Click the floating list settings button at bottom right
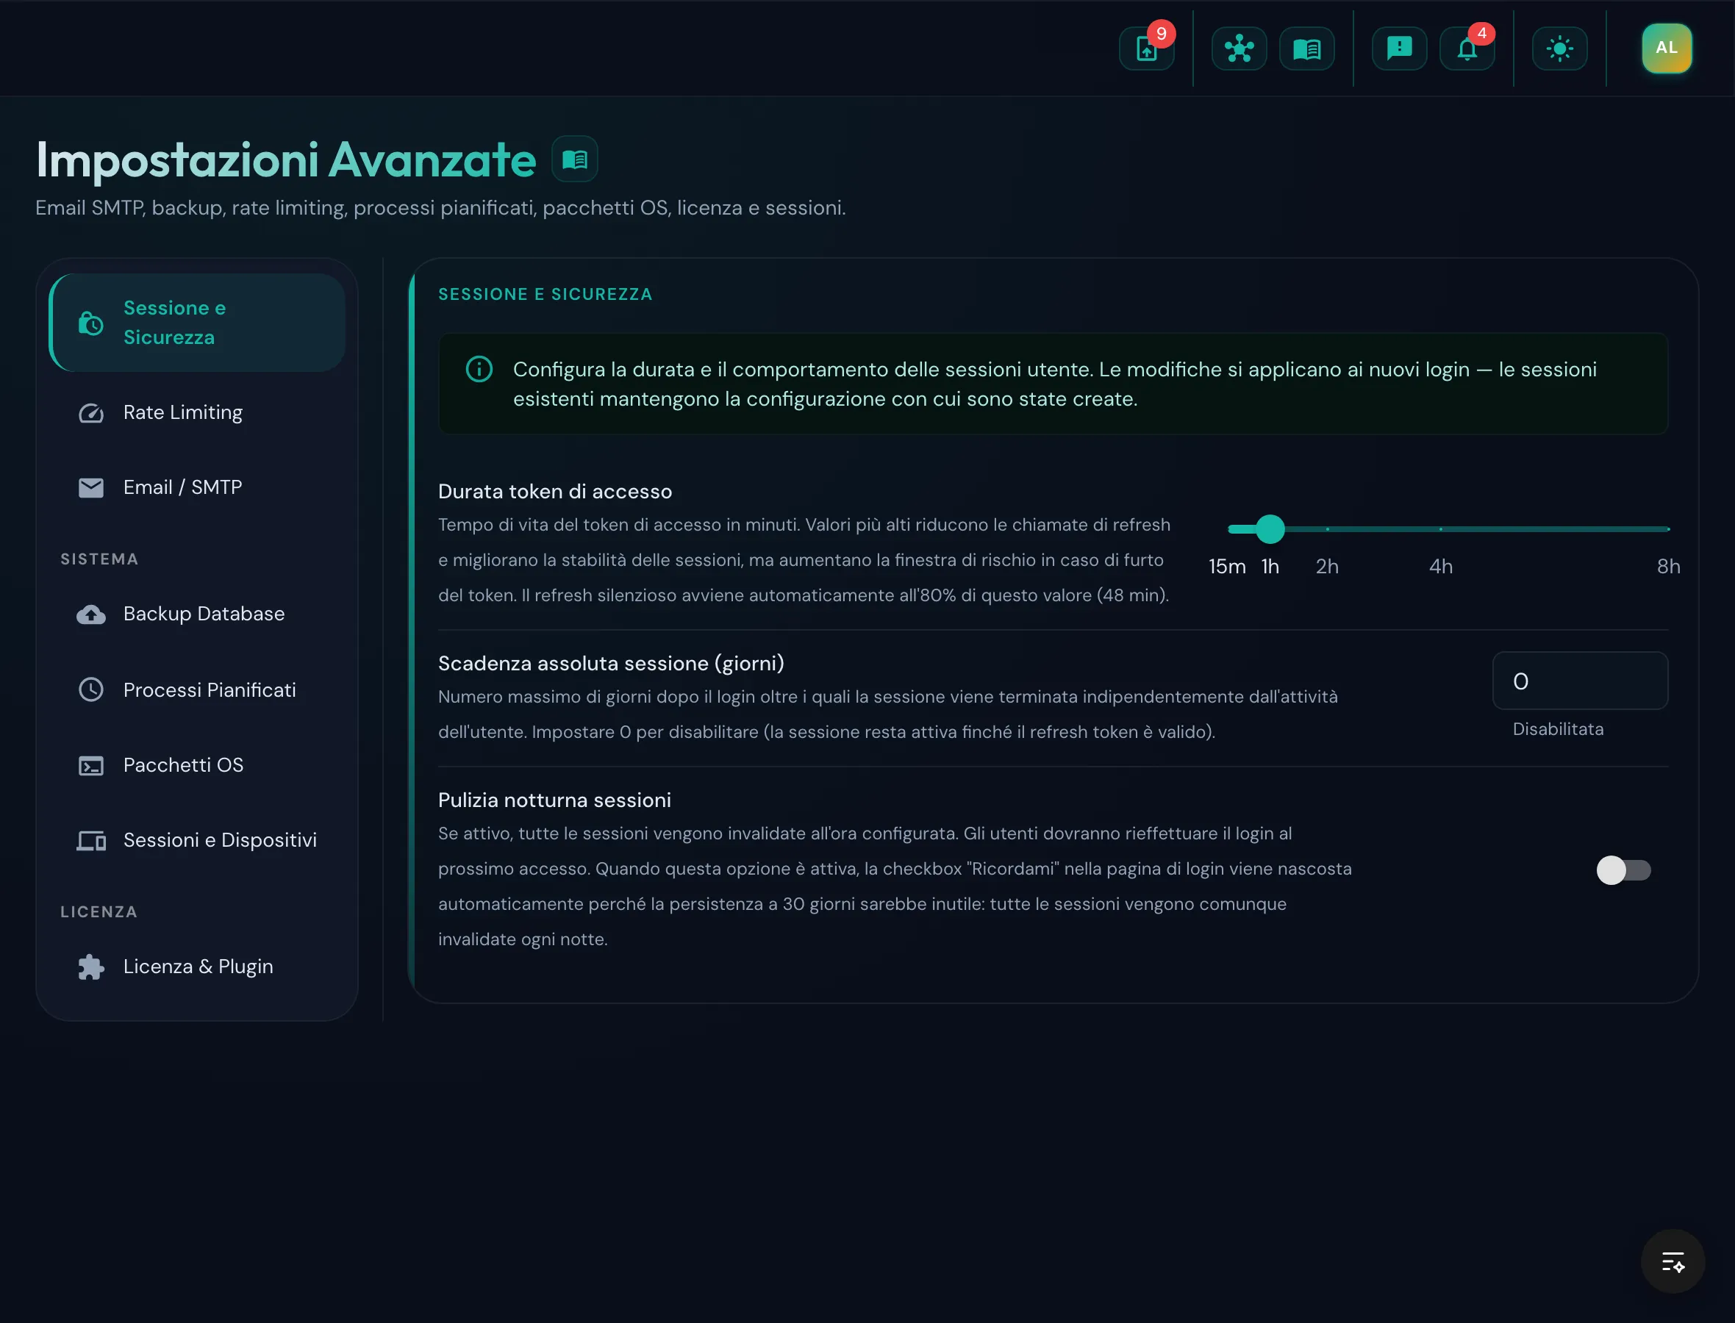 1673,1261
